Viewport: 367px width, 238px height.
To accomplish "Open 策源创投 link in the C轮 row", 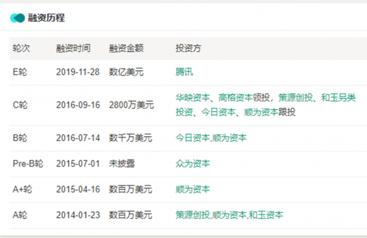I will click(295, 97).
